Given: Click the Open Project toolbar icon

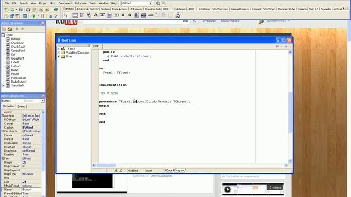Looking at the screenshot, I should (x=33, y=10).
